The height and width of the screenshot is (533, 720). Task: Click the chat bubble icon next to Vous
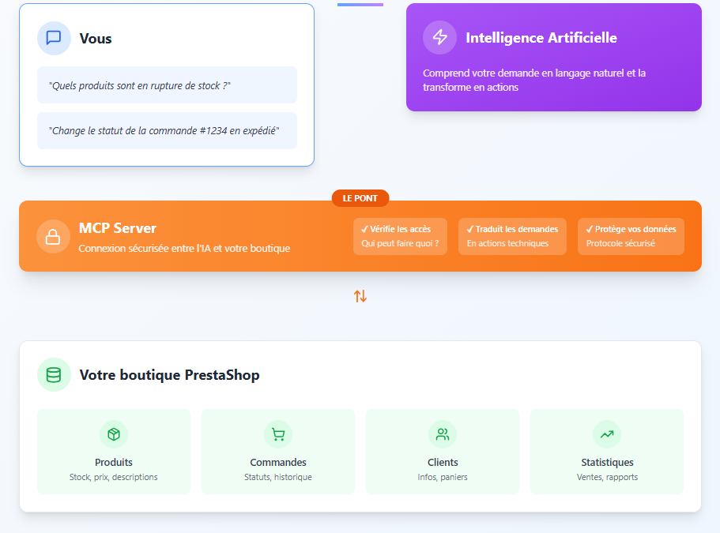tap(54, 37)
